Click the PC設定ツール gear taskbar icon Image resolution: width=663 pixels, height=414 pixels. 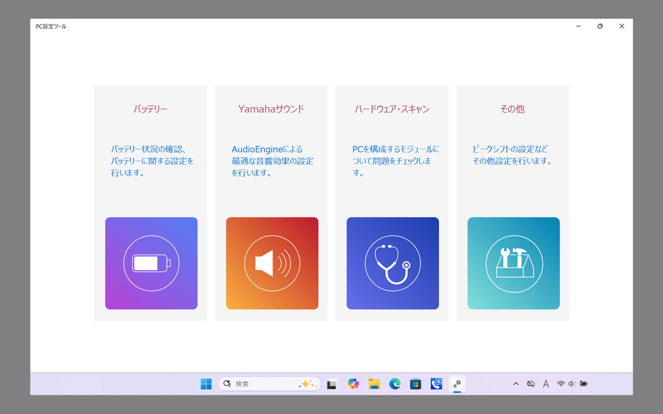point(457,384)
